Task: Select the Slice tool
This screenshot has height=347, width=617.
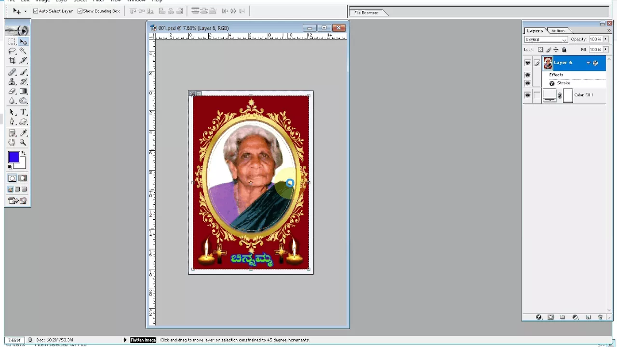Action: tap(23, 60)
